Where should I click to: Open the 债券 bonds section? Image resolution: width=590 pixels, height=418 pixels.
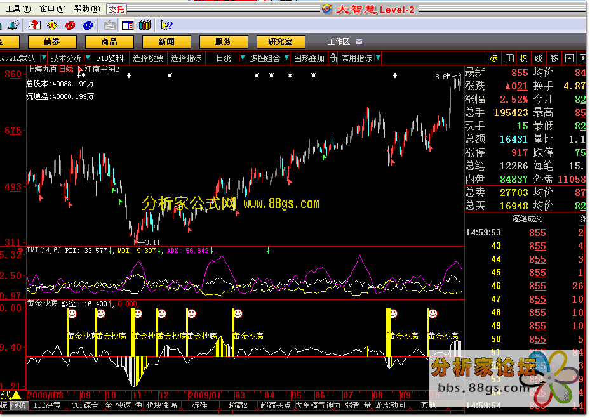coord(52,42)
